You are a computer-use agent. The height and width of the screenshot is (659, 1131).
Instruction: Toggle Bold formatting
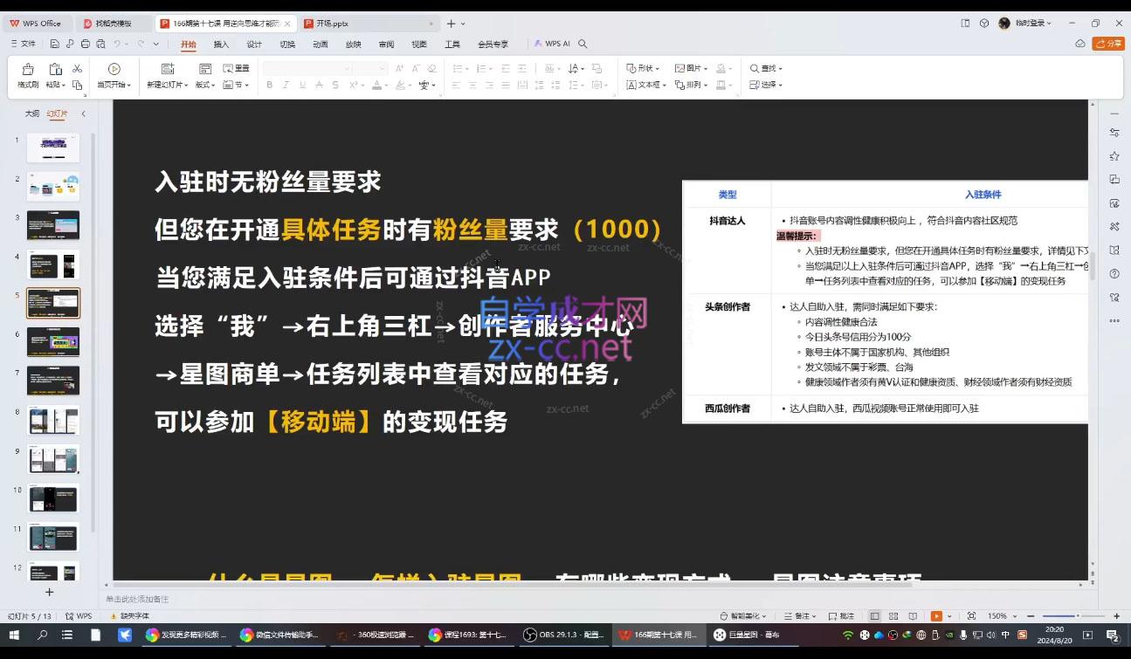coord(270,85)
